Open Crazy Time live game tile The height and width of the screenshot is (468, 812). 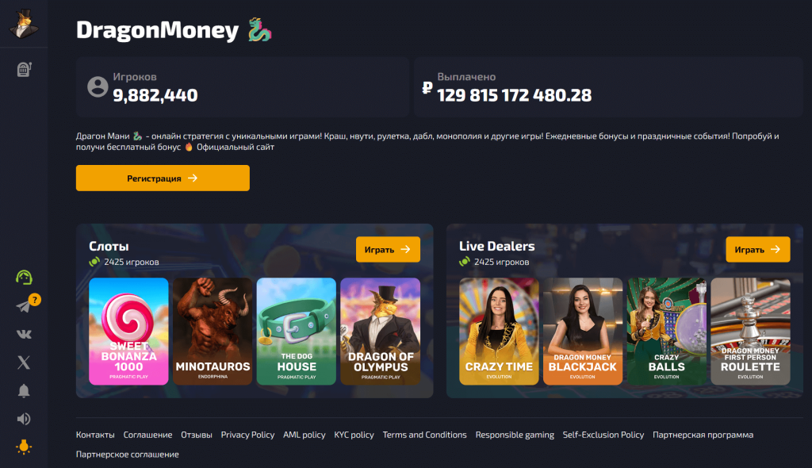(x=499, y=332)
